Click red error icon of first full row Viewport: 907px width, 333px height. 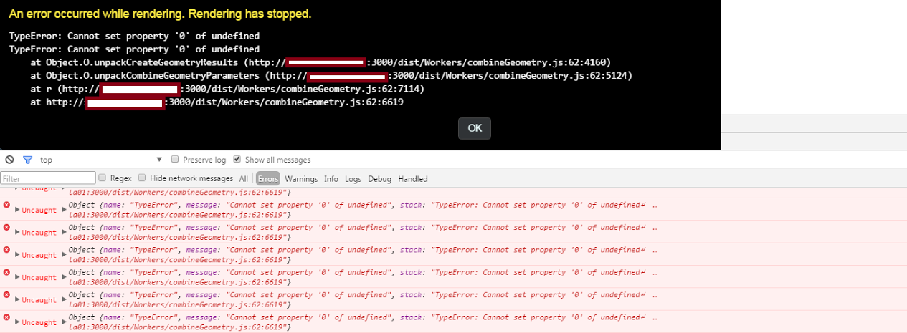coord(7,206)
